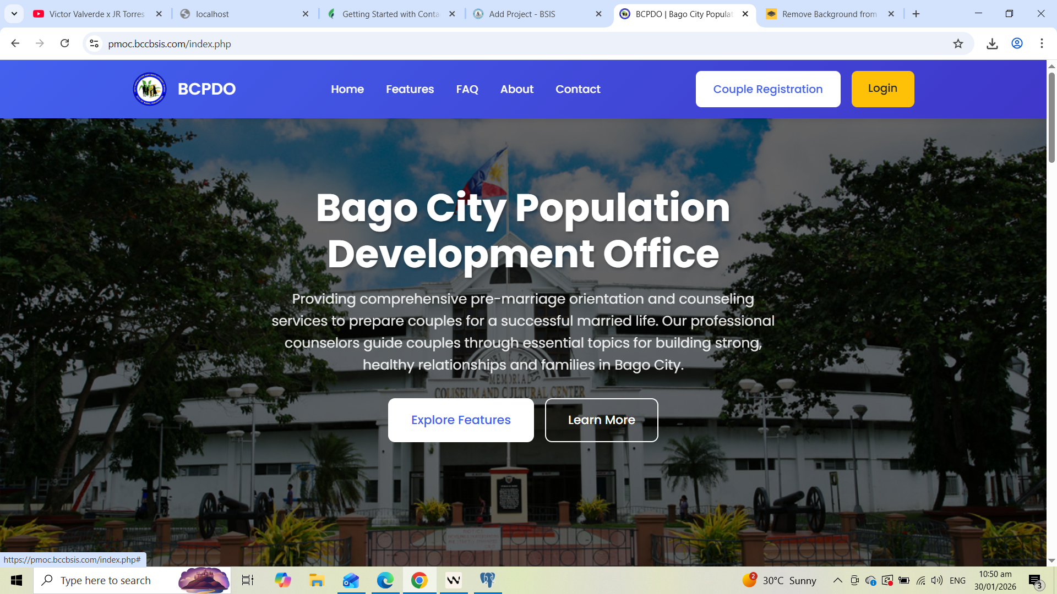1057x594 pixels.
Task: Reload the current page
Action: coord(66,43)
